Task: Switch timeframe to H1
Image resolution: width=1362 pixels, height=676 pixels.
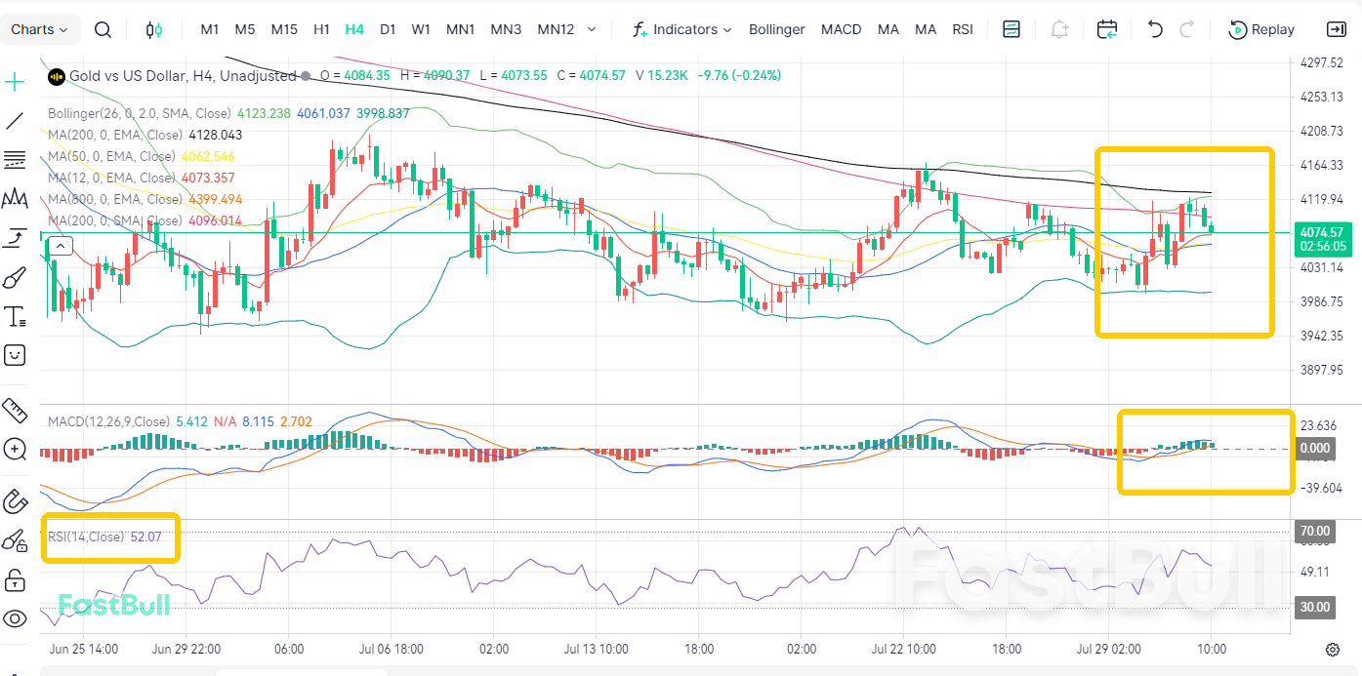Action: [321, 29]
